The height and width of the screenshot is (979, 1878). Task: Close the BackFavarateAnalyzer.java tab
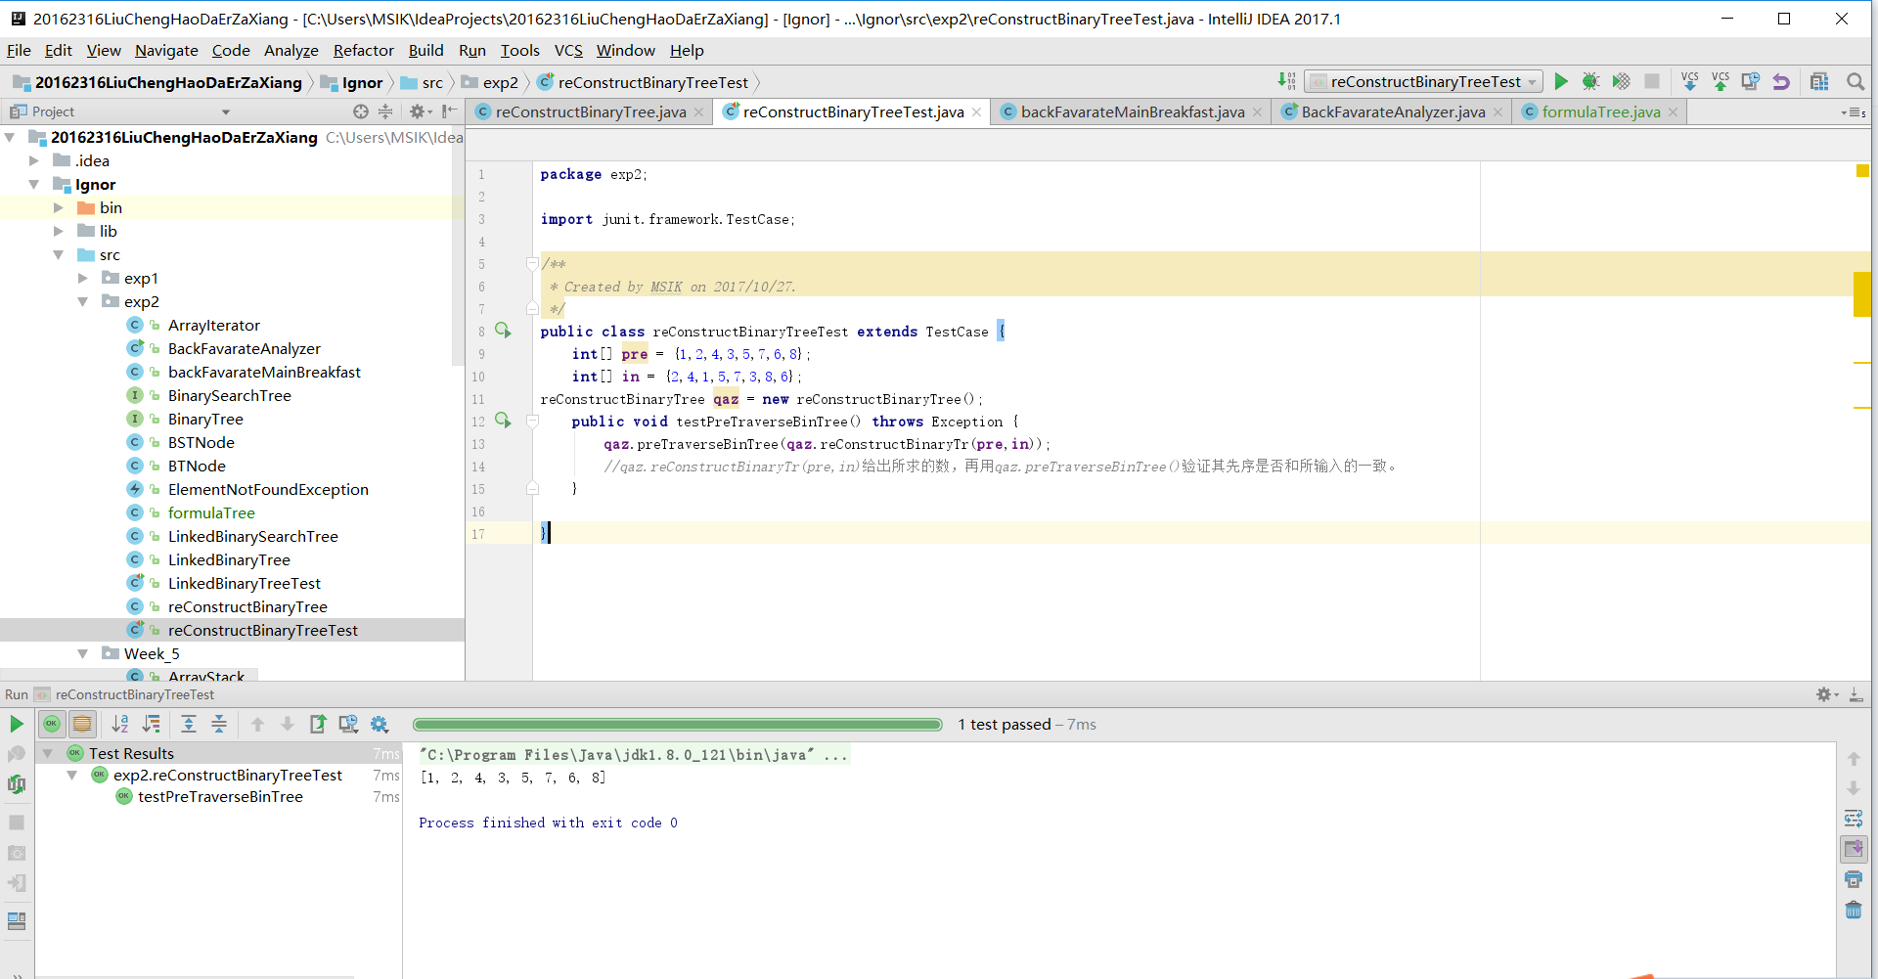1498,112
